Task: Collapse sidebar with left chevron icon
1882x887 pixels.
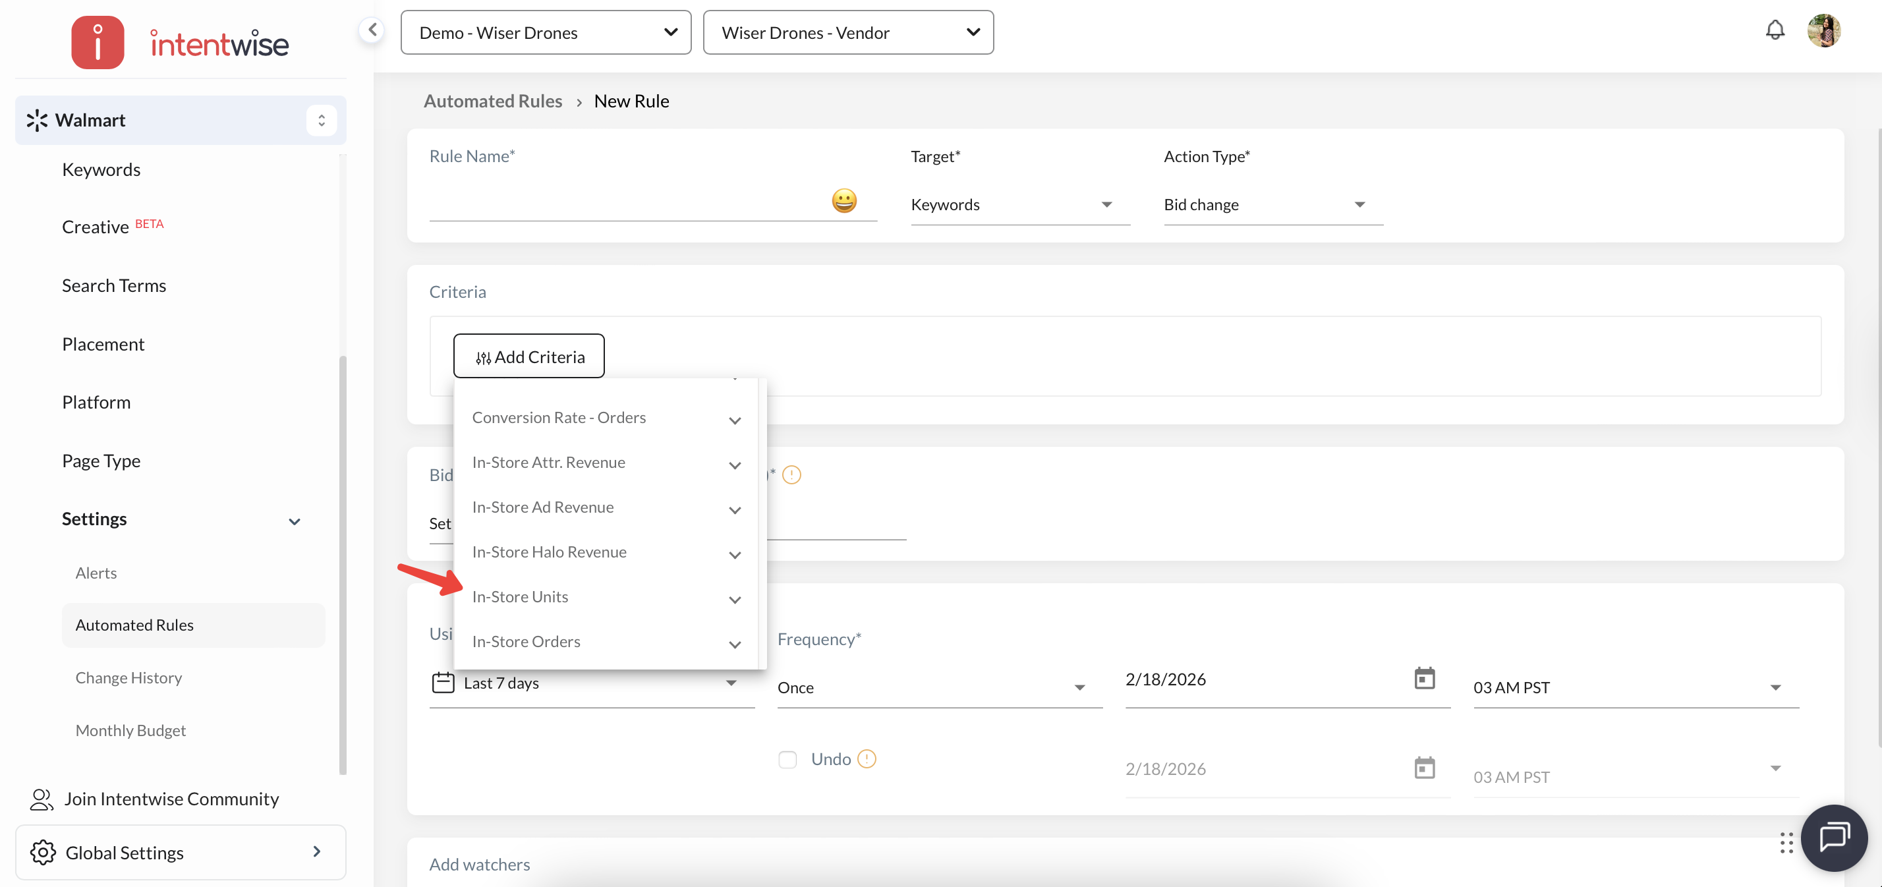Action: pos(372,30)
